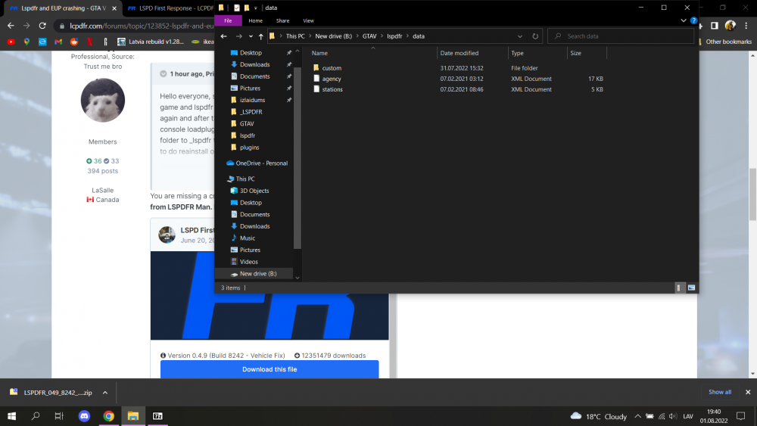This screenshot has width=757, height=426.
Task: Click This PC in address breadcrumb
Action: coord(295,36)
